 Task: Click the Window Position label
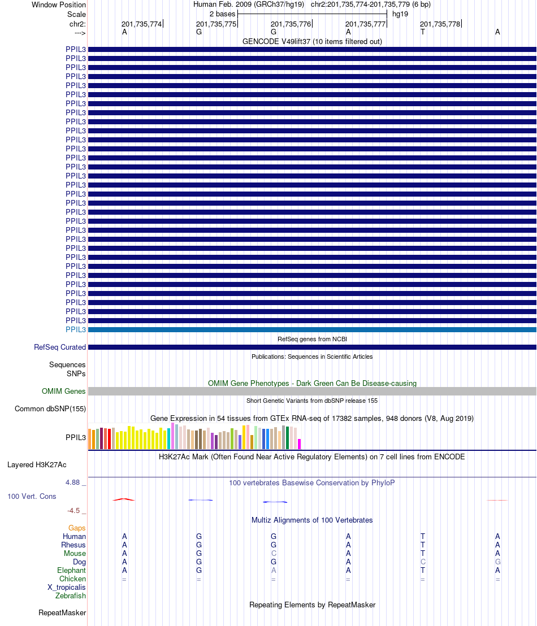(59, 5)
